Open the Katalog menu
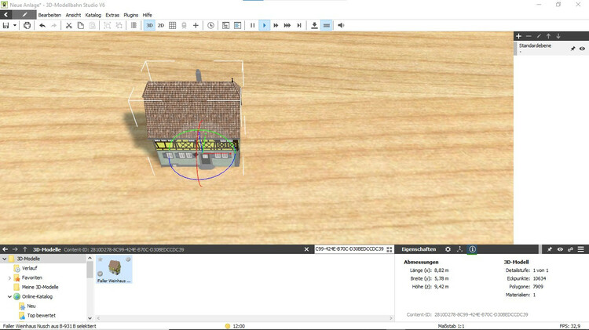This screenshot has height=330, width=589. tap(93, 15)
